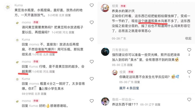Like 像疯一样自由's comment

point(189,100)
